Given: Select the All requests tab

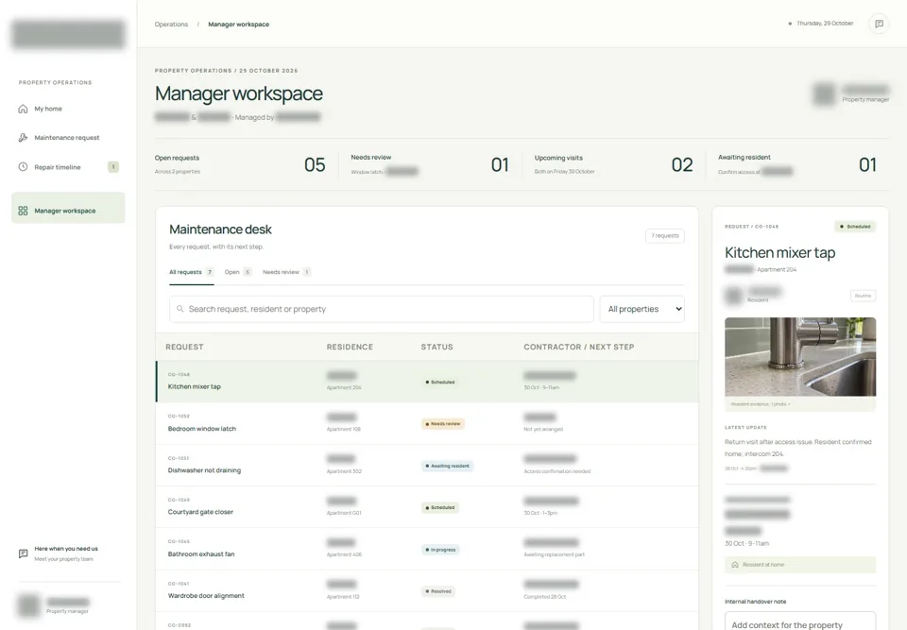Looking at the screenshot, I should click(192, 272).
